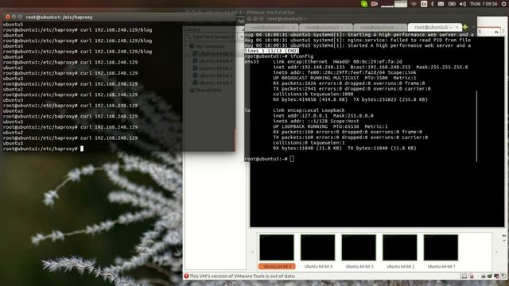
Task: Click 'lines 1-13/13 (END)' pager status
Action: click(271, 51)
